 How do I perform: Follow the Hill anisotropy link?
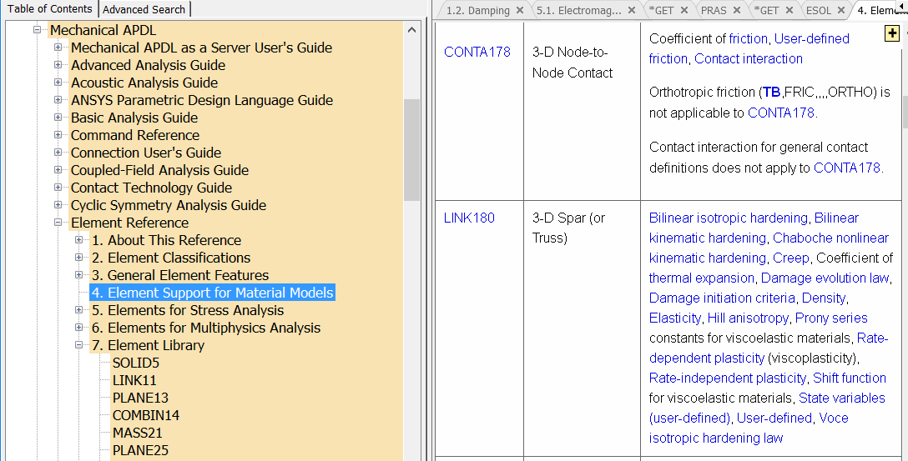click(x=748, y=318)
